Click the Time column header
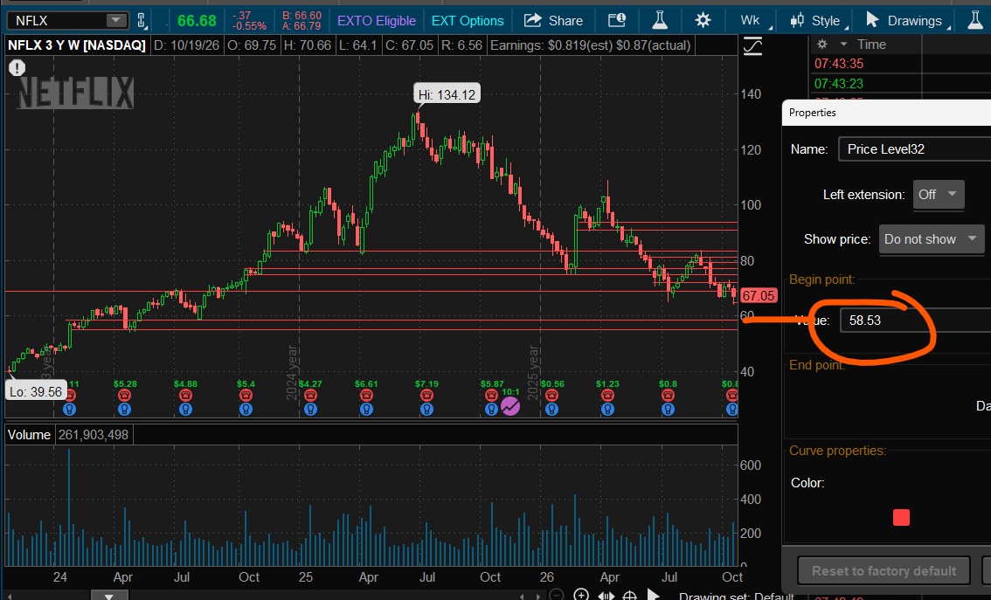Image resolution: width=991 pixels, height=600 pixels. pyautogui.click(x=871, y=45)
